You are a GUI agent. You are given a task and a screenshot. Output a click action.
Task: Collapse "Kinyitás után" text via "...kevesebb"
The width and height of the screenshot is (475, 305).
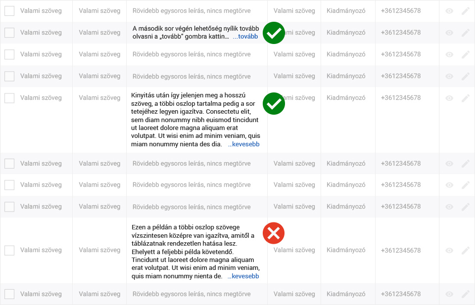click(x=243, y=144)
